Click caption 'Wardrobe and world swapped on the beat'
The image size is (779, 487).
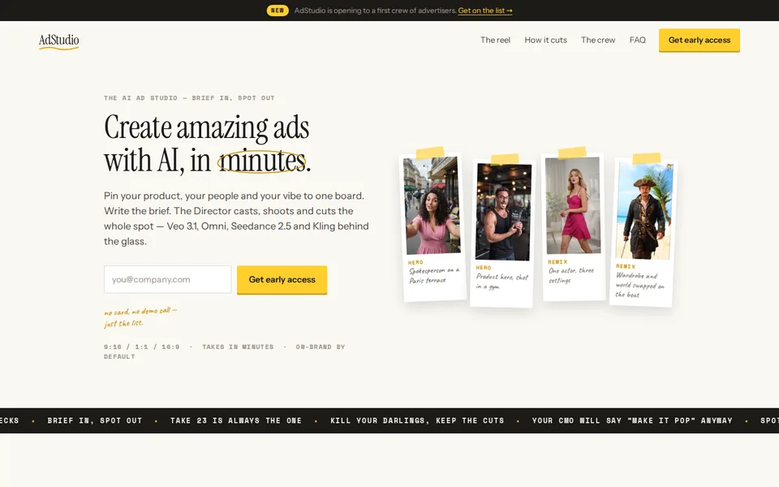click(640, 285)
